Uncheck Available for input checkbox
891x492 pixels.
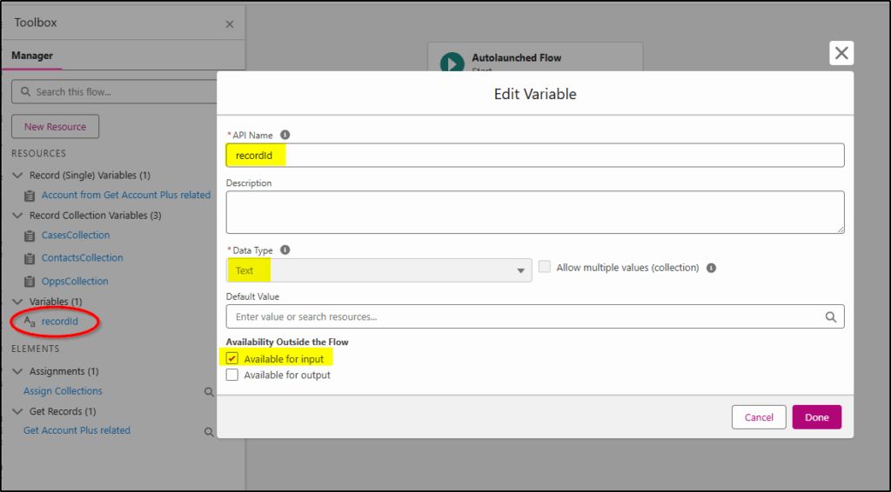231,359
